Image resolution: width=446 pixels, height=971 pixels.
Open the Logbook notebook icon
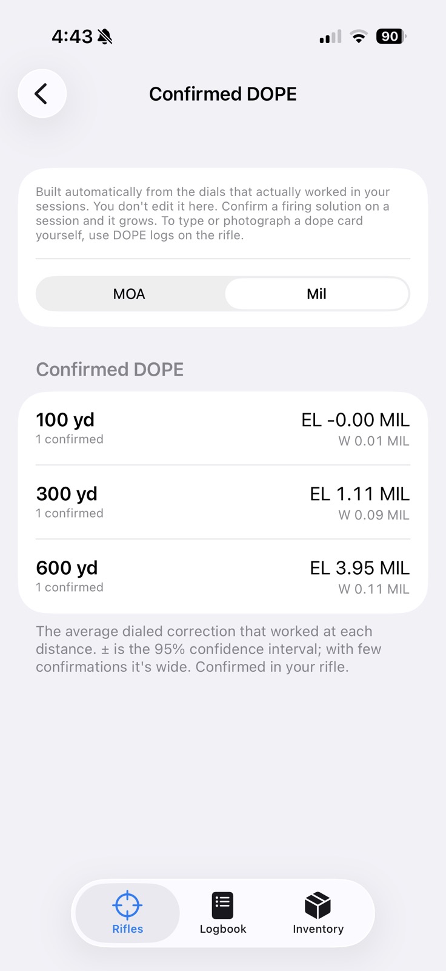222,905
